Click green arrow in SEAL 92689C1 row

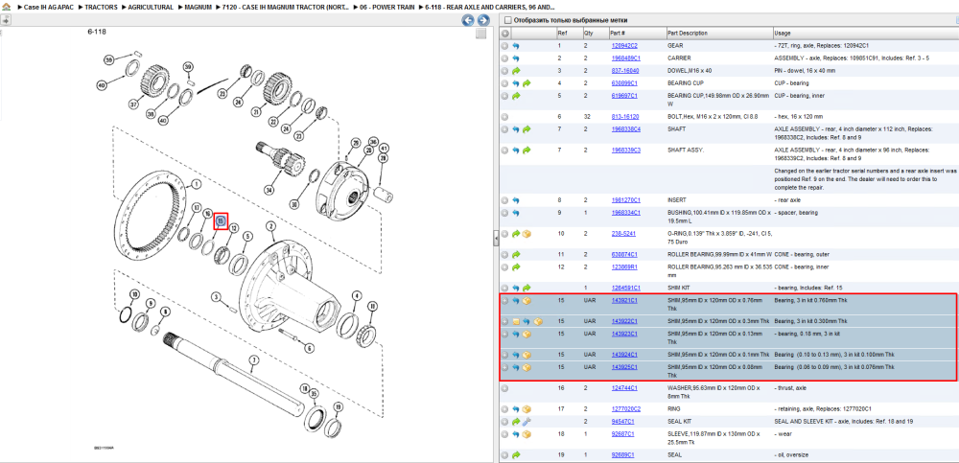pos(516,455)
